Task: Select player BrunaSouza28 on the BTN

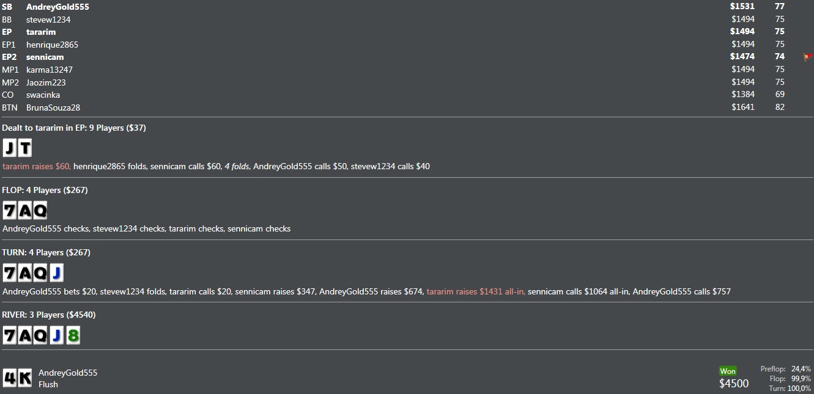Action: tap(53, 108)
